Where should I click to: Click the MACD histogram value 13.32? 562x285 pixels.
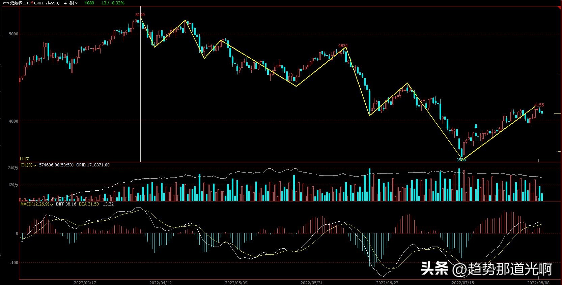point(108,204)
